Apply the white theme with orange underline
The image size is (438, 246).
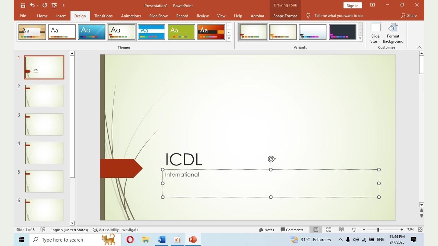[62, 32]
